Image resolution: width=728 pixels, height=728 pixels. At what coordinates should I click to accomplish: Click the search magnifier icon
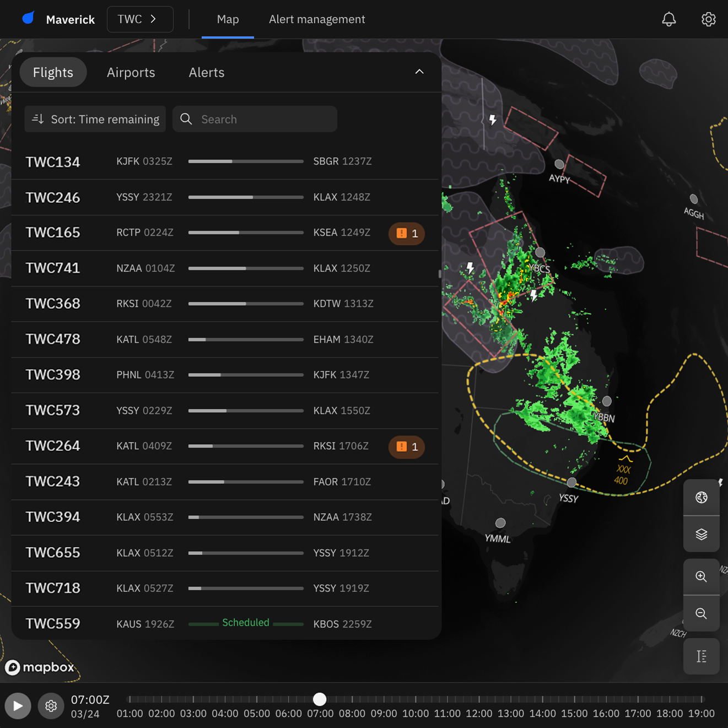[x=186, y=119]
